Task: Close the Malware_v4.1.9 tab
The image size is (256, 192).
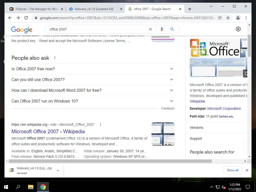Action: (x=121, y=9)
